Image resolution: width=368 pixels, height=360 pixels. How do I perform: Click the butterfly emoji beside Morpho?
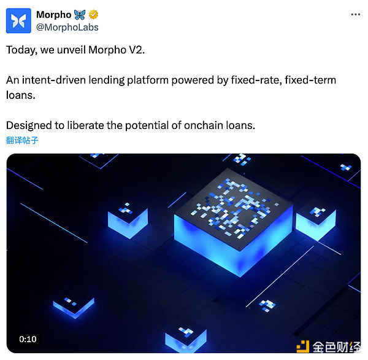coord(80,15)
